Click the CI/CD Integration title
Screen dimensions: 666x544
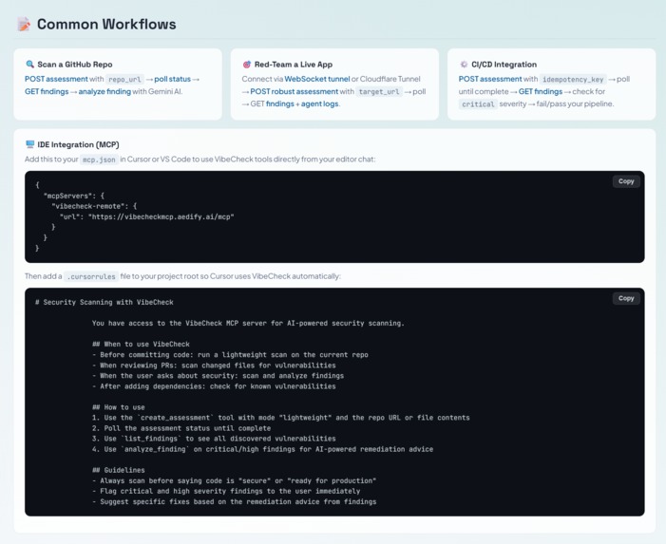tap(504, 65)
